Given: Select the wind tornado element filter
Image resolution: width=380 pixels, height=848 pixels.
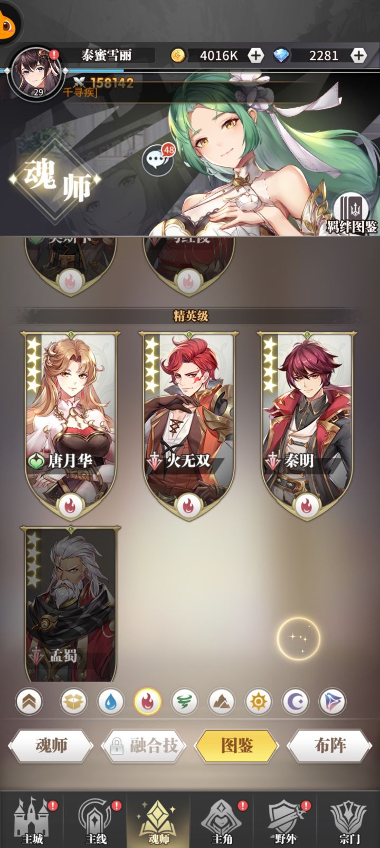Looking at the screenshot, I should [185, 702].
